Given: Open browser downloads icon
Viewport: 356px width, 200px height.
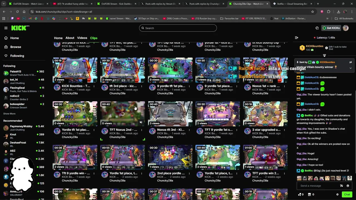Looking at the screenshot, I should click(338, 12).
